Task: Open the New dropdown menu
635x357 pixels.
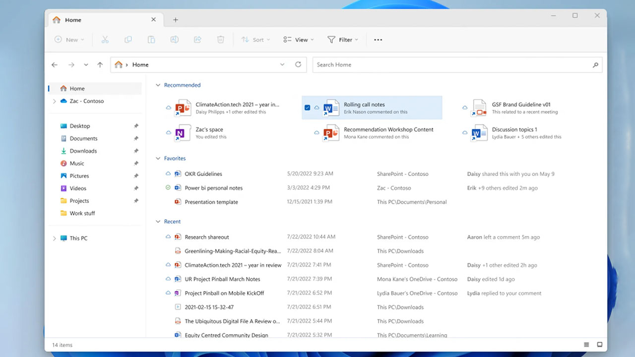Action: [x=69, y=40]
